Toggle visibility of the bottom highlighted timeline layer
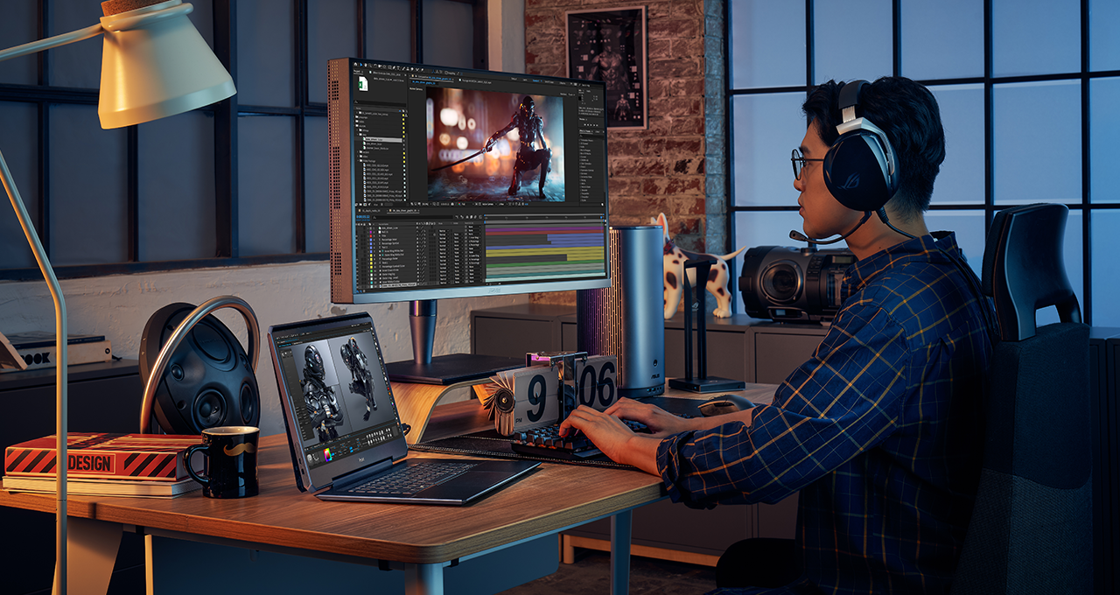Image resolution: width=1120 pixels, height=595 pixels. coord(357,285)
